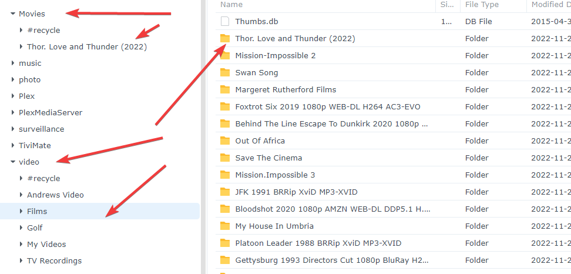Select surveillance in the folder tree

[x=42, y=129]
